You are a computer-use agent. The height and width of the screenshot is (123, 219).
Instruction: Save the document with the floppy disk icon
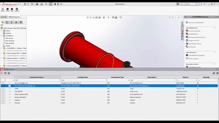[37, 4]
